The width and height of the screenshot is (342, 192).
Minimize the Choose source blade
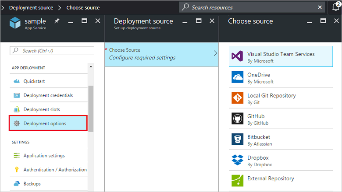coord(309,22)
